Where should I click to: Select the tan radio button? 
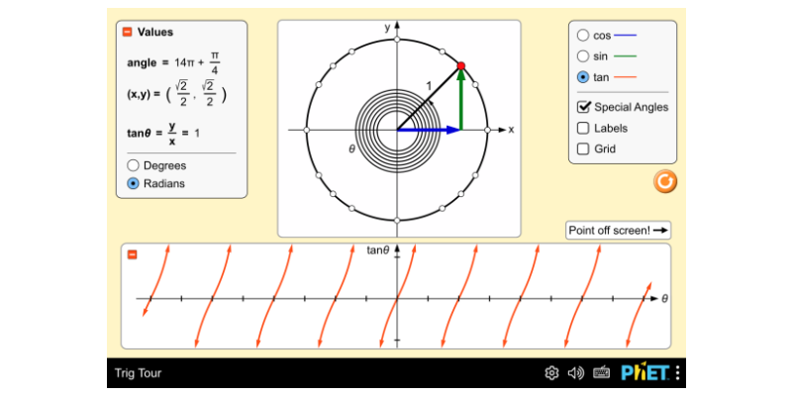click(583, 77)
